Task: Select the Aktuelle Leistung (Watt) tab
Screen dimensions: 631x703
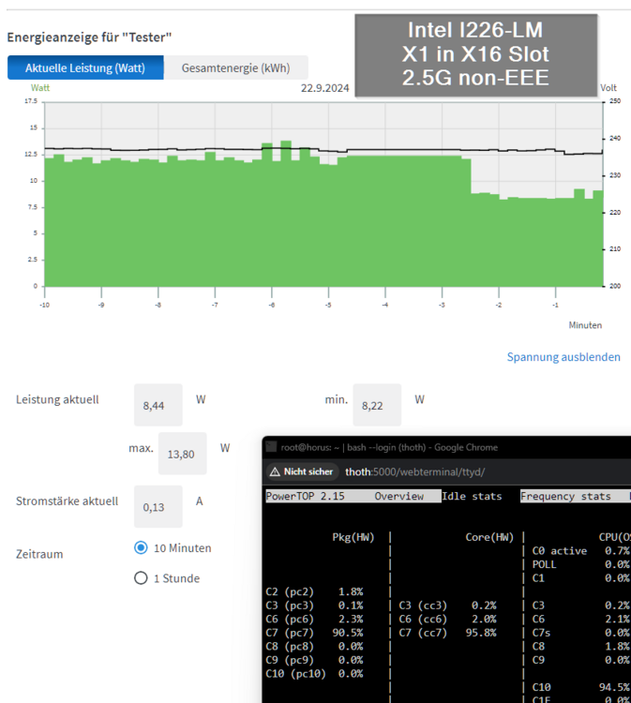Action: (85, 67)
